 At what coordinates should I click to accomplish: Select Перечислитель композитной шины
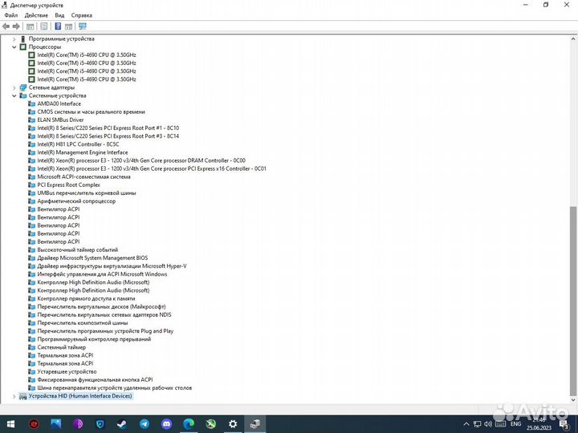pos(82,323)
